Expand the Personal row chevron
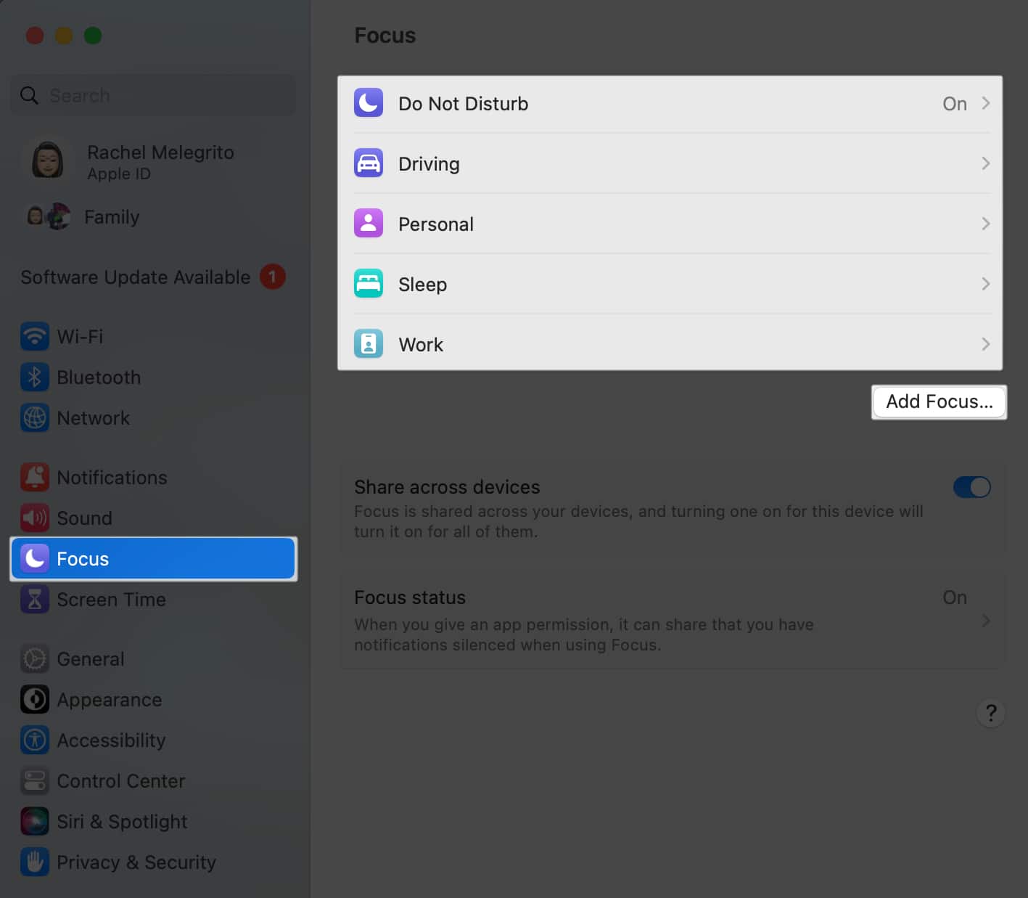Screen dimensions: 1028x898 pyautogui.click(x=986, y=224)
